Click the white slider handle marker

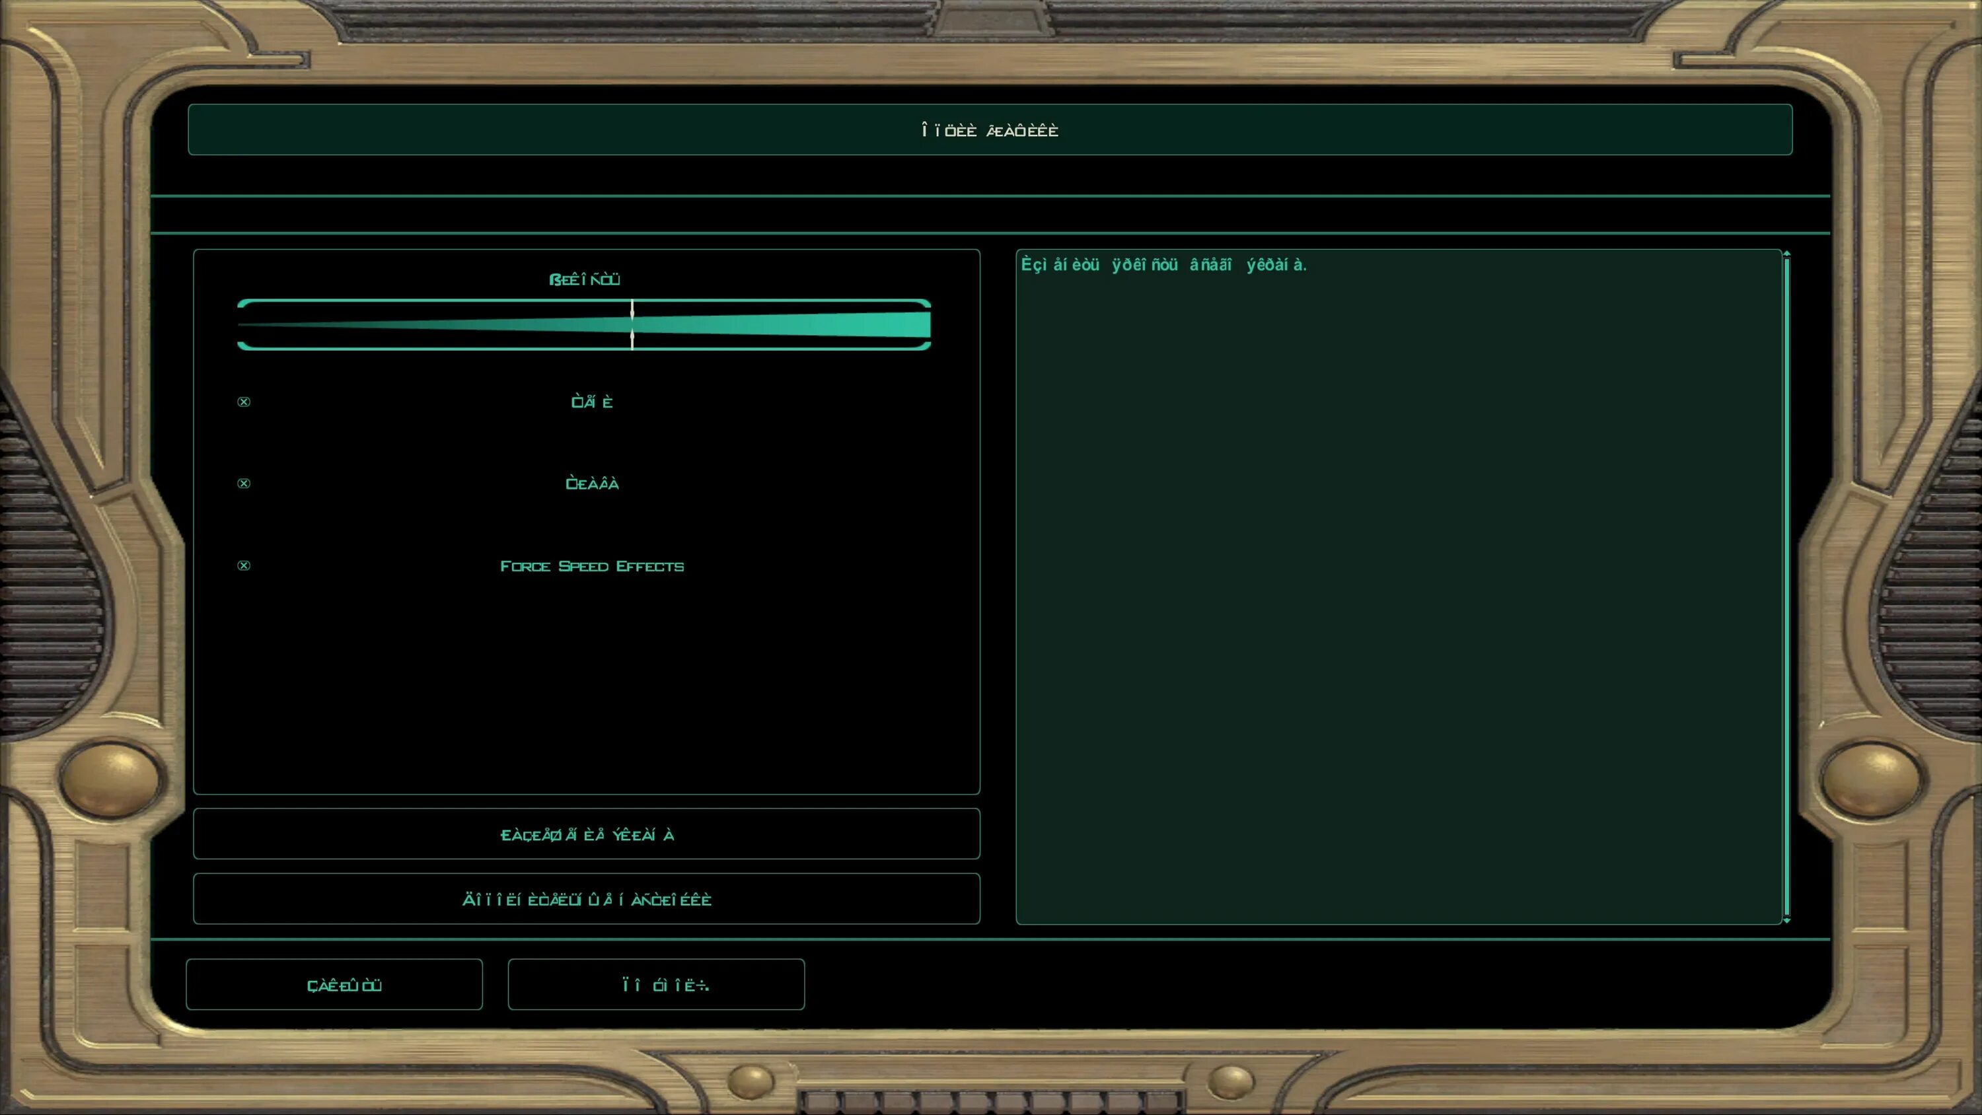point(632,324)
